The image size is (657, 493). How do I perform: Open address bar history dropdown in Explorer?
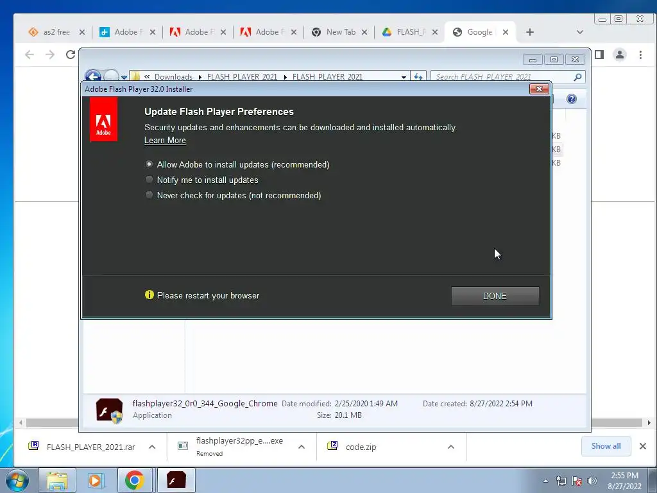[x=404, y=77]
